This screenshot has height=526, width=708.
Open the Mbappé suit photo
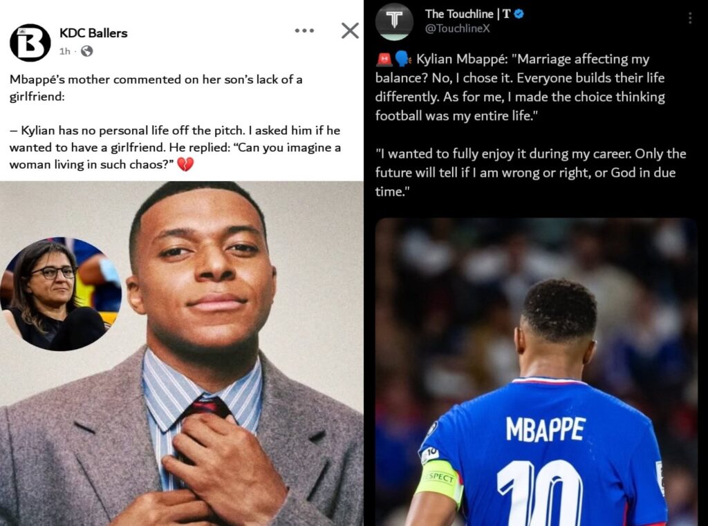click(x=182, y=353)
